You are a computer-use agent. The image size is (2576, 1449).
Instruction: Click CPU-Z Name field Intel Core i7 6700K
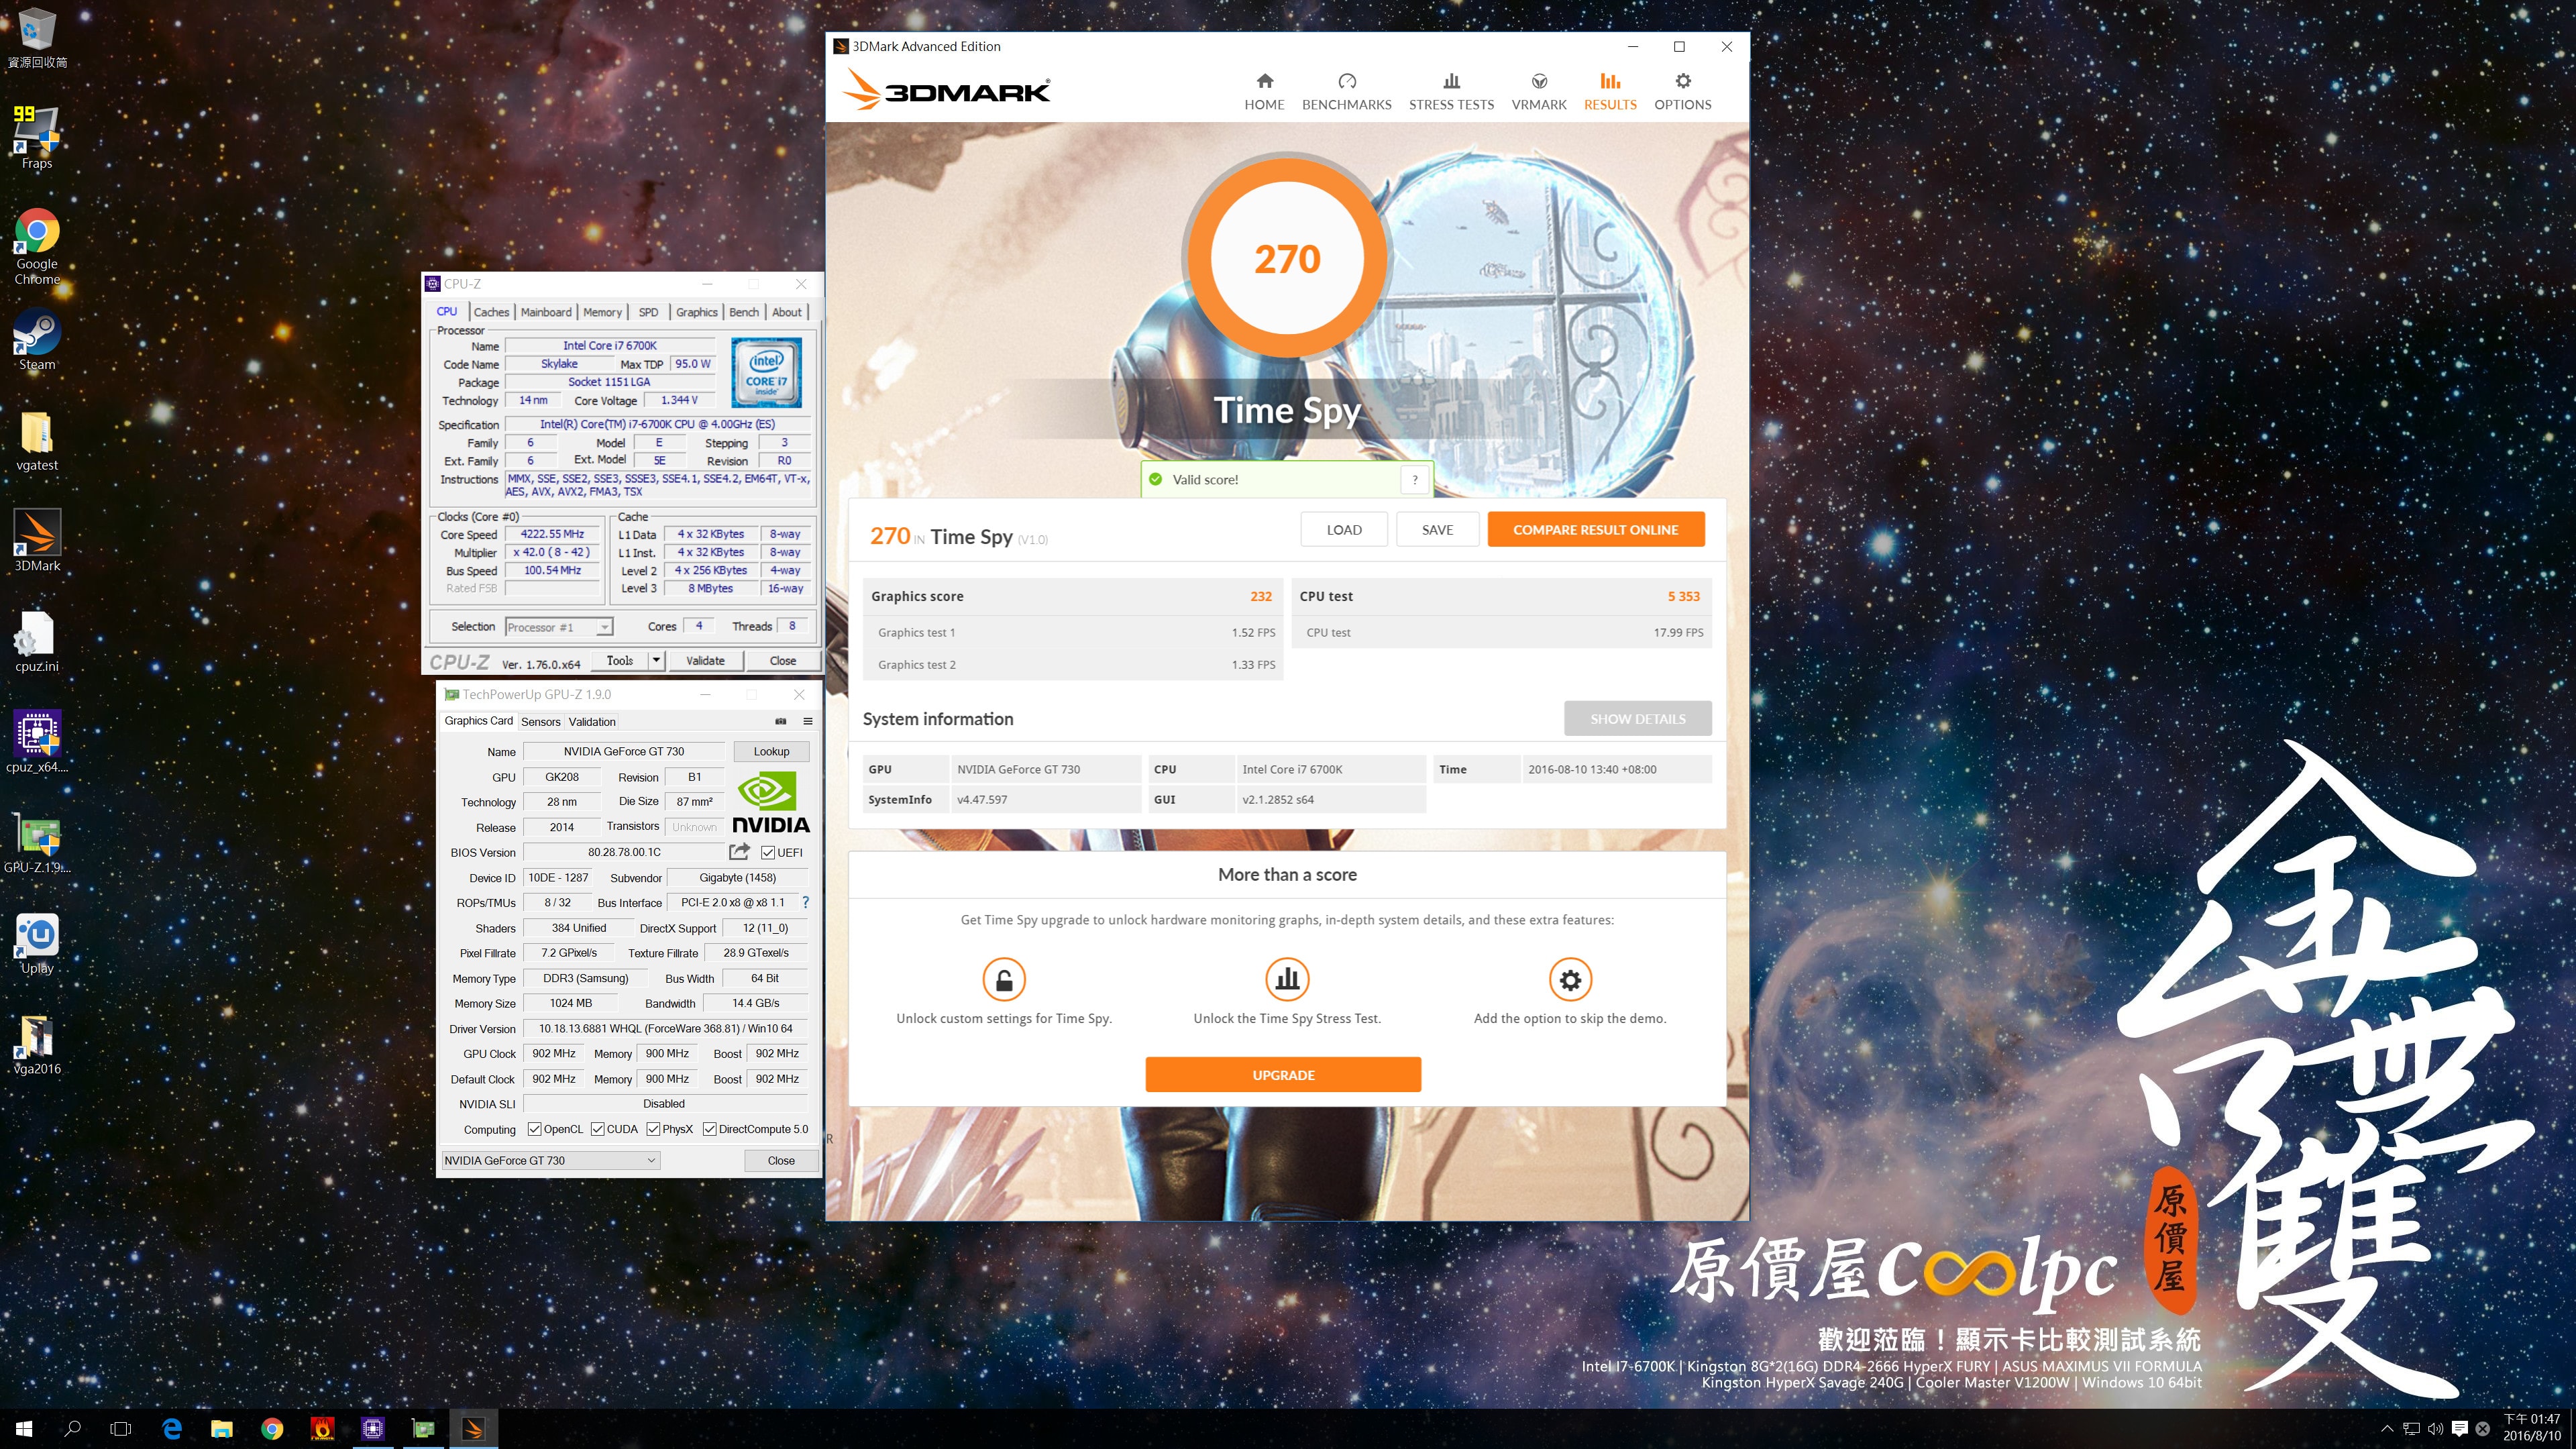pyautogui.click(x=610, y=346)
